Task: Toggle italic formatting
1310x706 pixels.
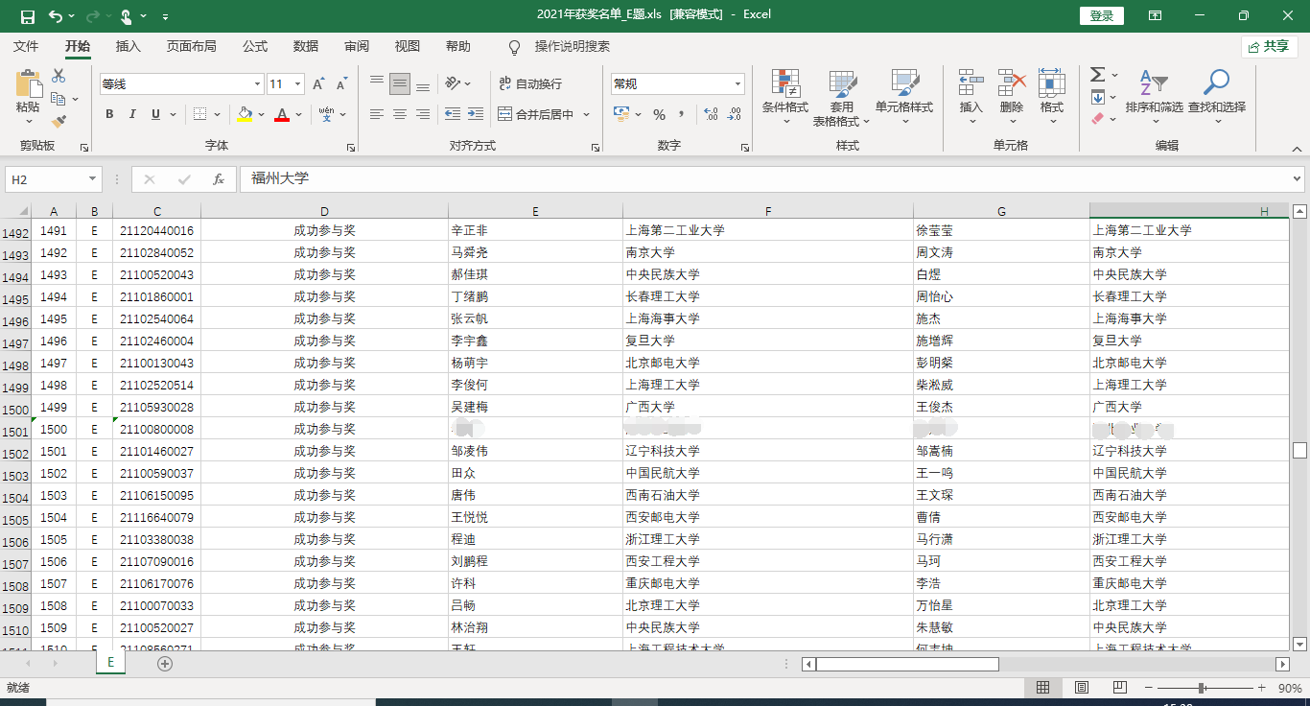Action: coord(132,114)
